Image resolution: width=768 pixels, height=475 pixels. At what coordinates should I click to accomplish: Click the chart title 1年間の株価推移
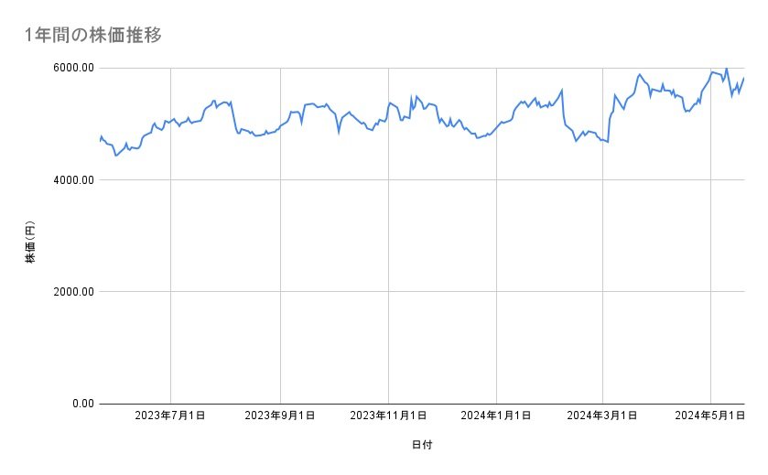click(x=95, y=35)
